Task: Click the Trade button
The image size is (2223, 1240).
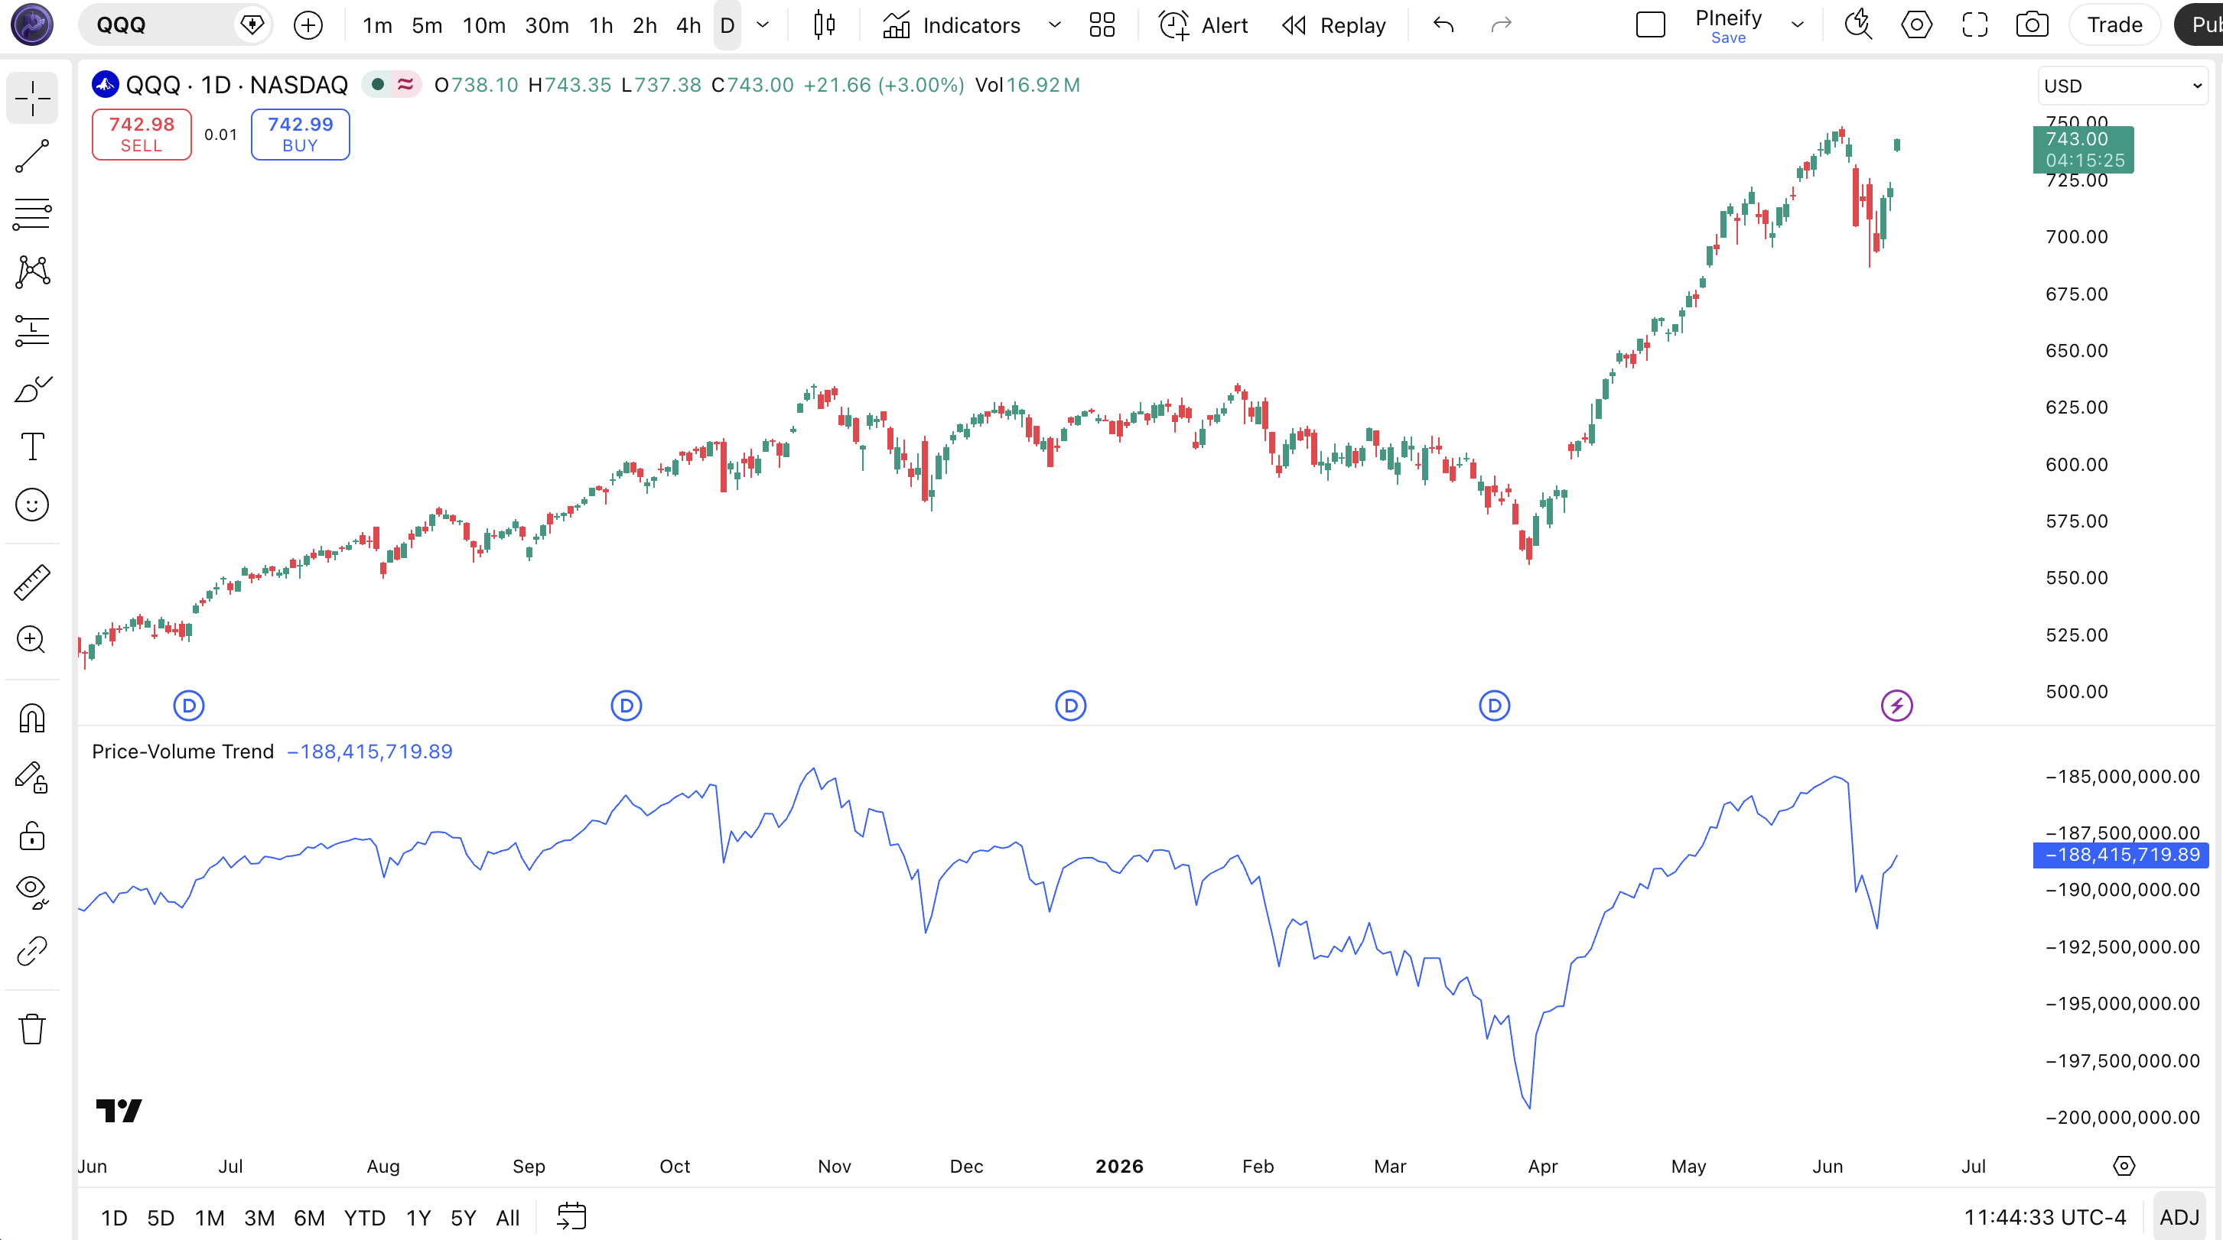Action: click(2114, 25)
